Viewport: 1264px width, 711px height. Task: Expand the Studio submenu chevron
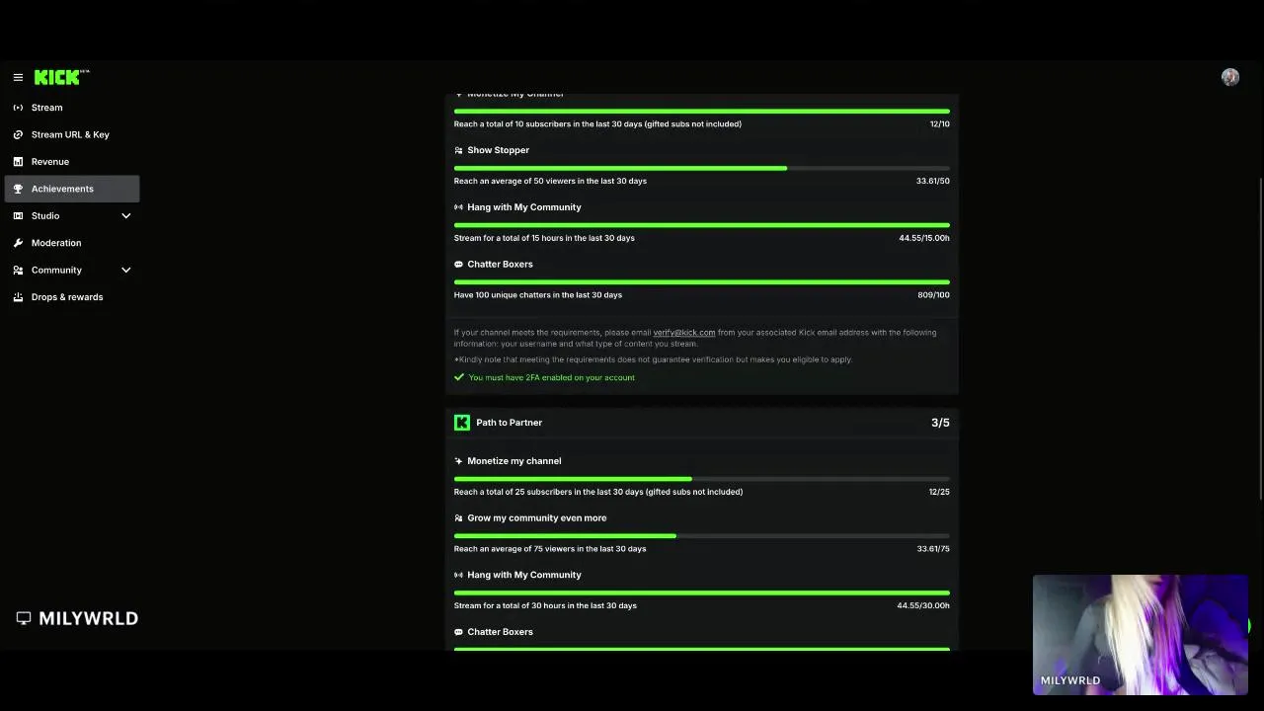pyautogui.click(x=125, y=216)
